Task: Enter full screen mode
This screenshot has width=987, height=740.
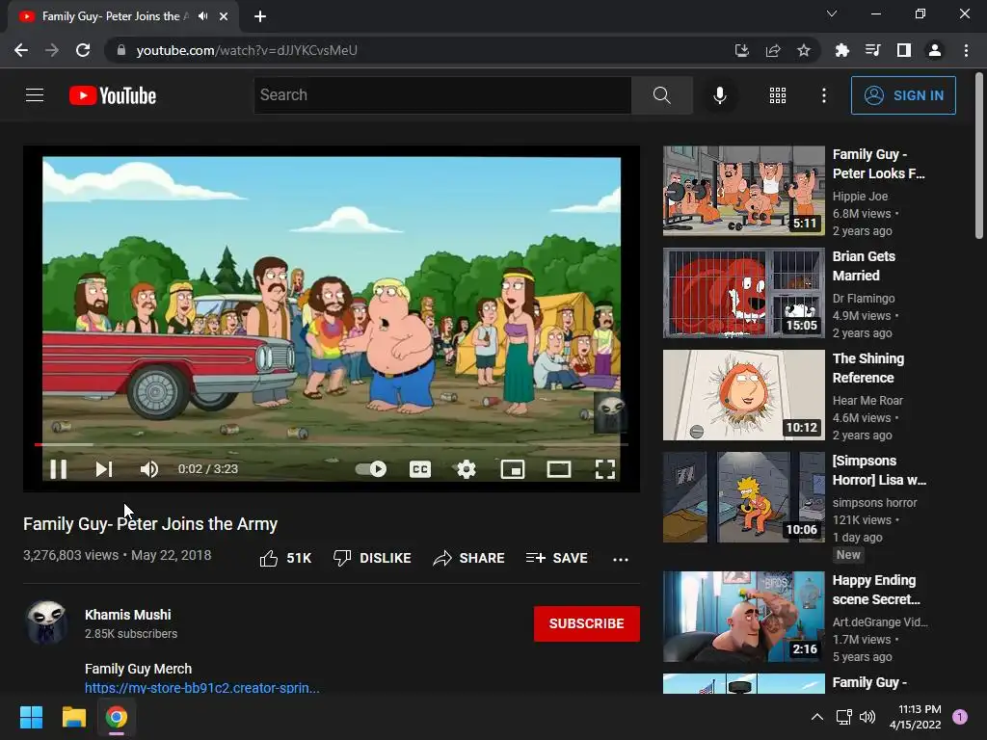Action: [x=605, y=469]
